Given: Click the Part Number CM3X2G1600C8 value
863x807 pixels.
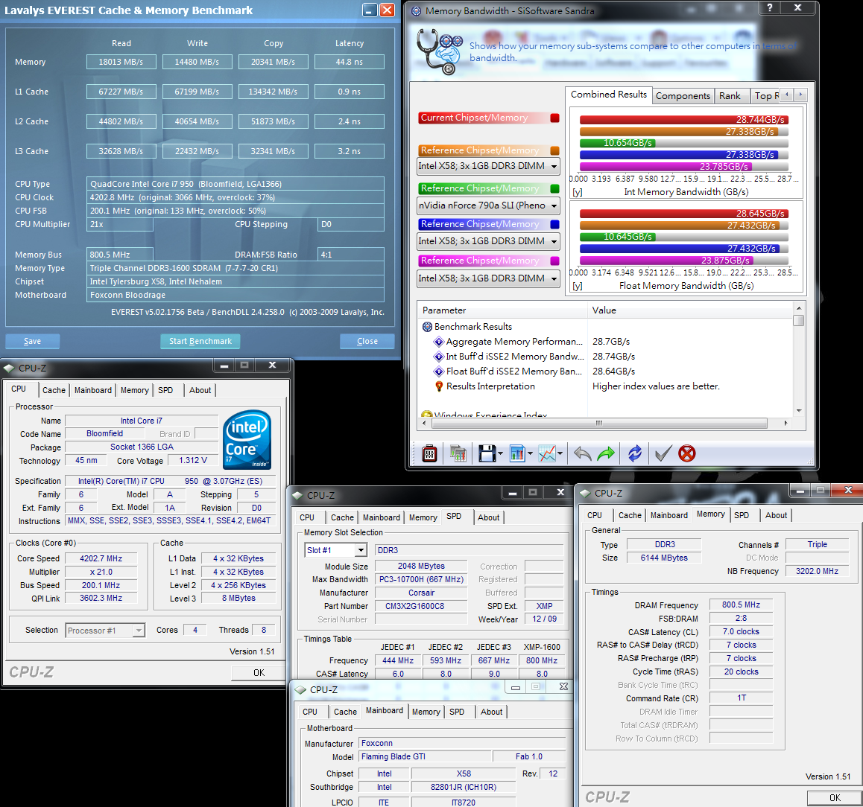Looking at the screenshot, I should [422, 606].
